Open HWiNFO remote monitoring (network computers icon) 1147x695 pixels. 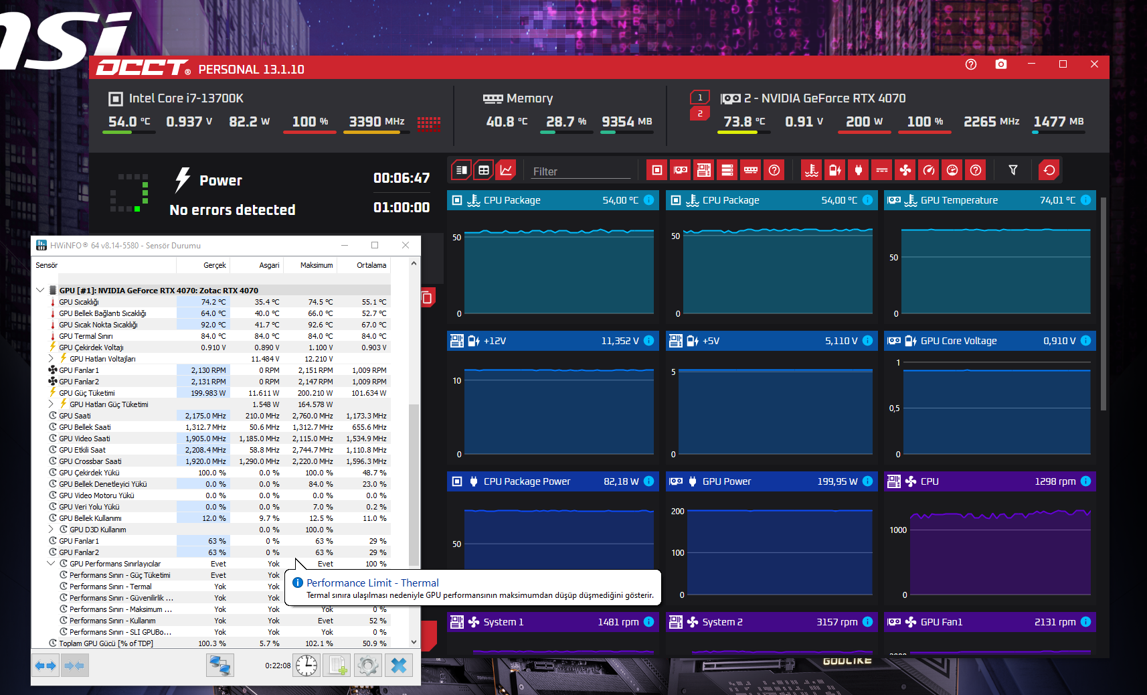(220, 666)
